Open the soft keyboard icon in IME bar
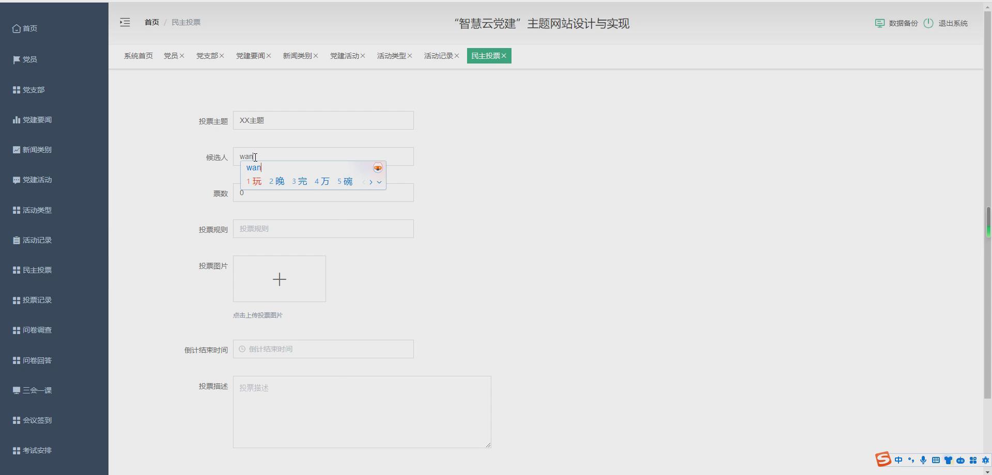Image resolution: width=992 pixels, height=475 pixels. (936, 460)
